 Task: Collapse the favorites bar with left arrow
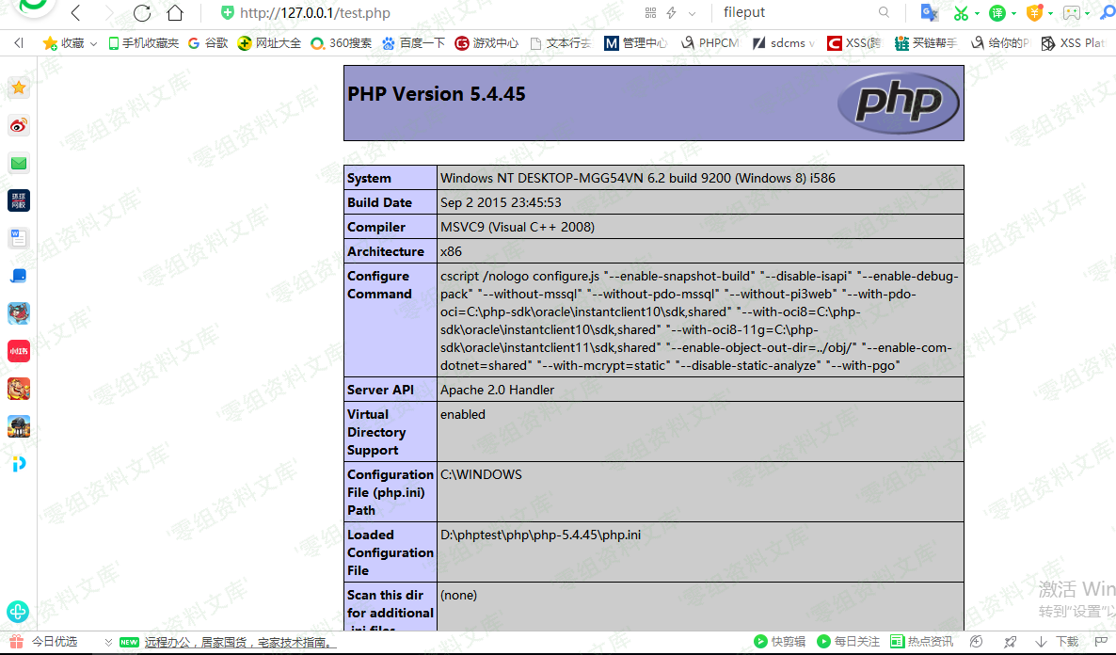(x=19, y=43)
